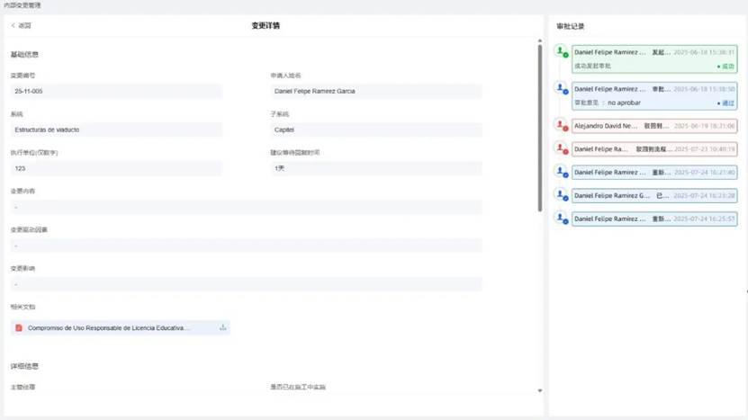Click blue user icon beside 2025-07-24 16:21 record
The width and height of the screenshot is (748, 420).
pyautogui.click(x=562, y=172)
